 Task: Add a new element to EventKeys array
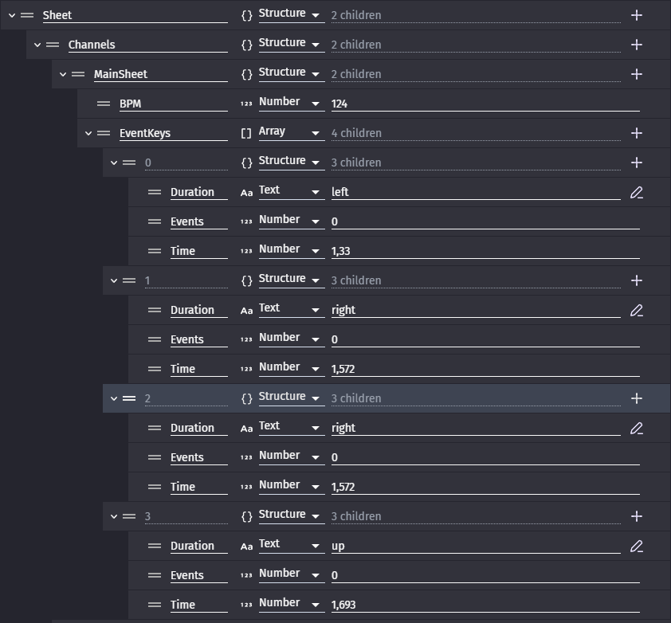(x=636, y=133)
